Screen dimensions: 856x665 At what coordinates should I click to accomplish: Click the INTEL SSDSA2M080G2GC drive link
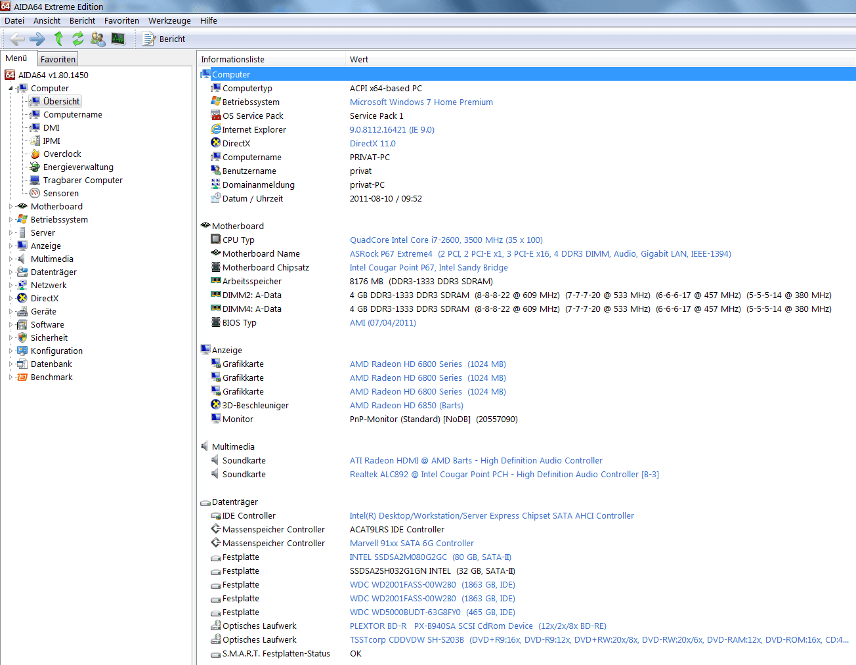click(x=431, y=557)
